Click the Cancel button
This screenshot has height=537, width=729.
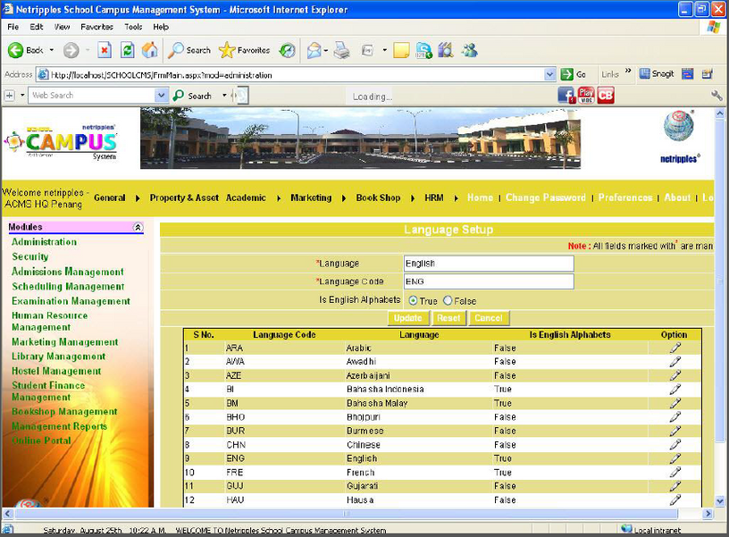(489, 318)
